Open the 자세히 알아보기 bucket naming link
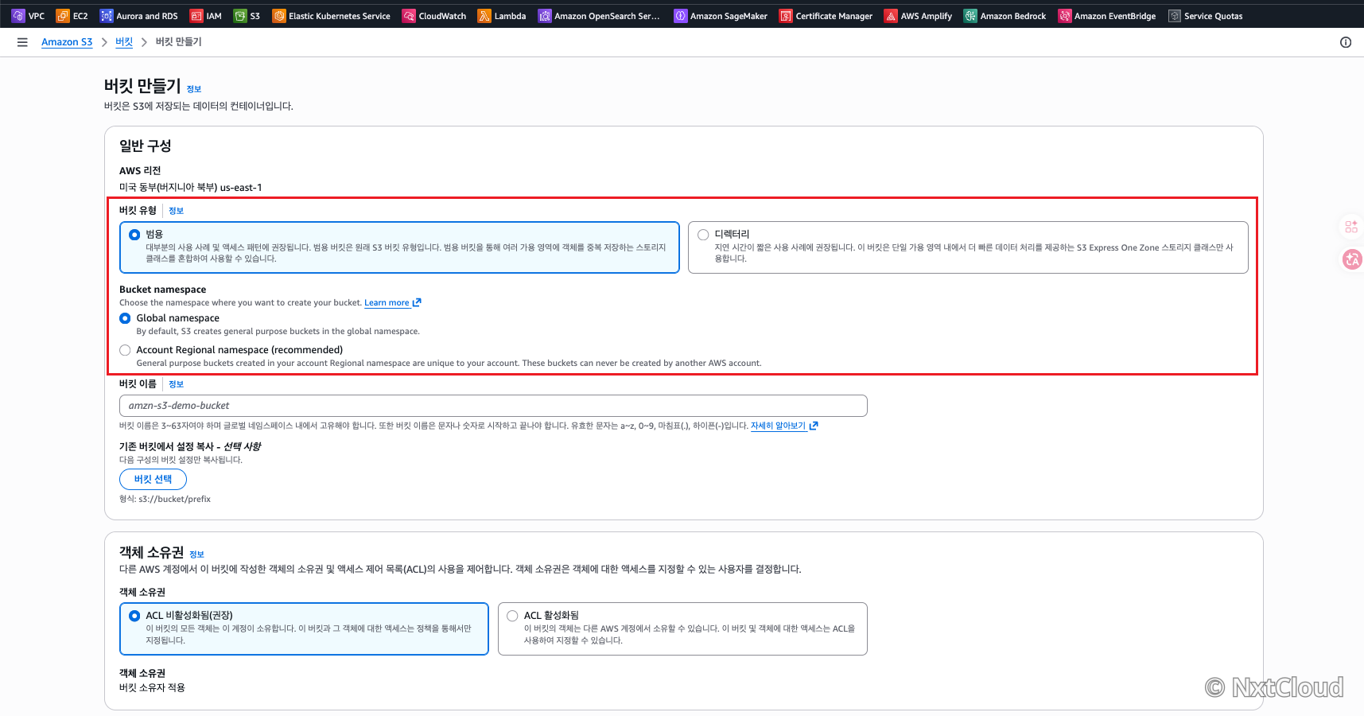The width and height of the screenshot is (1364, 716). 778,426
